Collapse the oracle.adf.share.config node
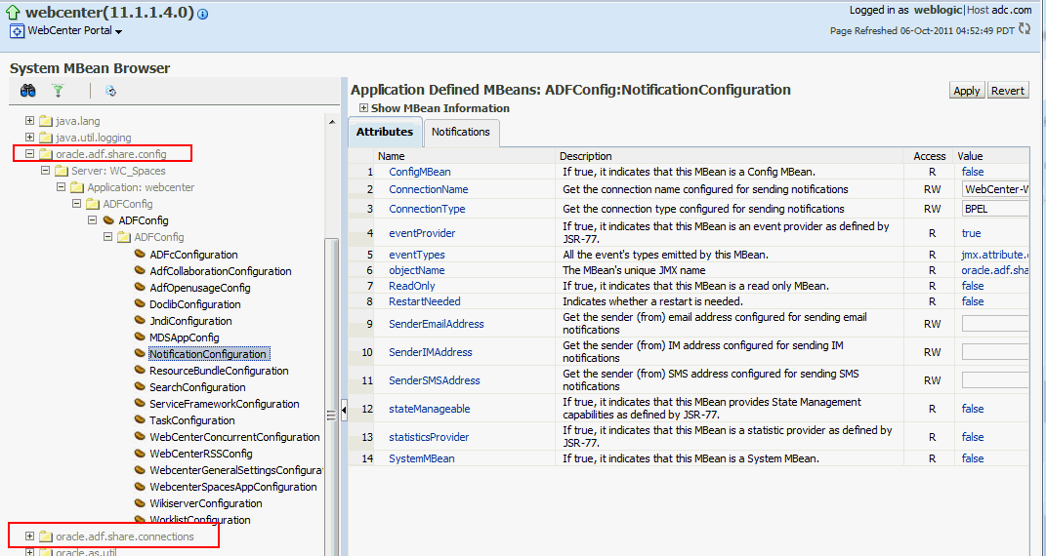The width and height of the screenshot is (1046, 556). (x=30, y=154)
